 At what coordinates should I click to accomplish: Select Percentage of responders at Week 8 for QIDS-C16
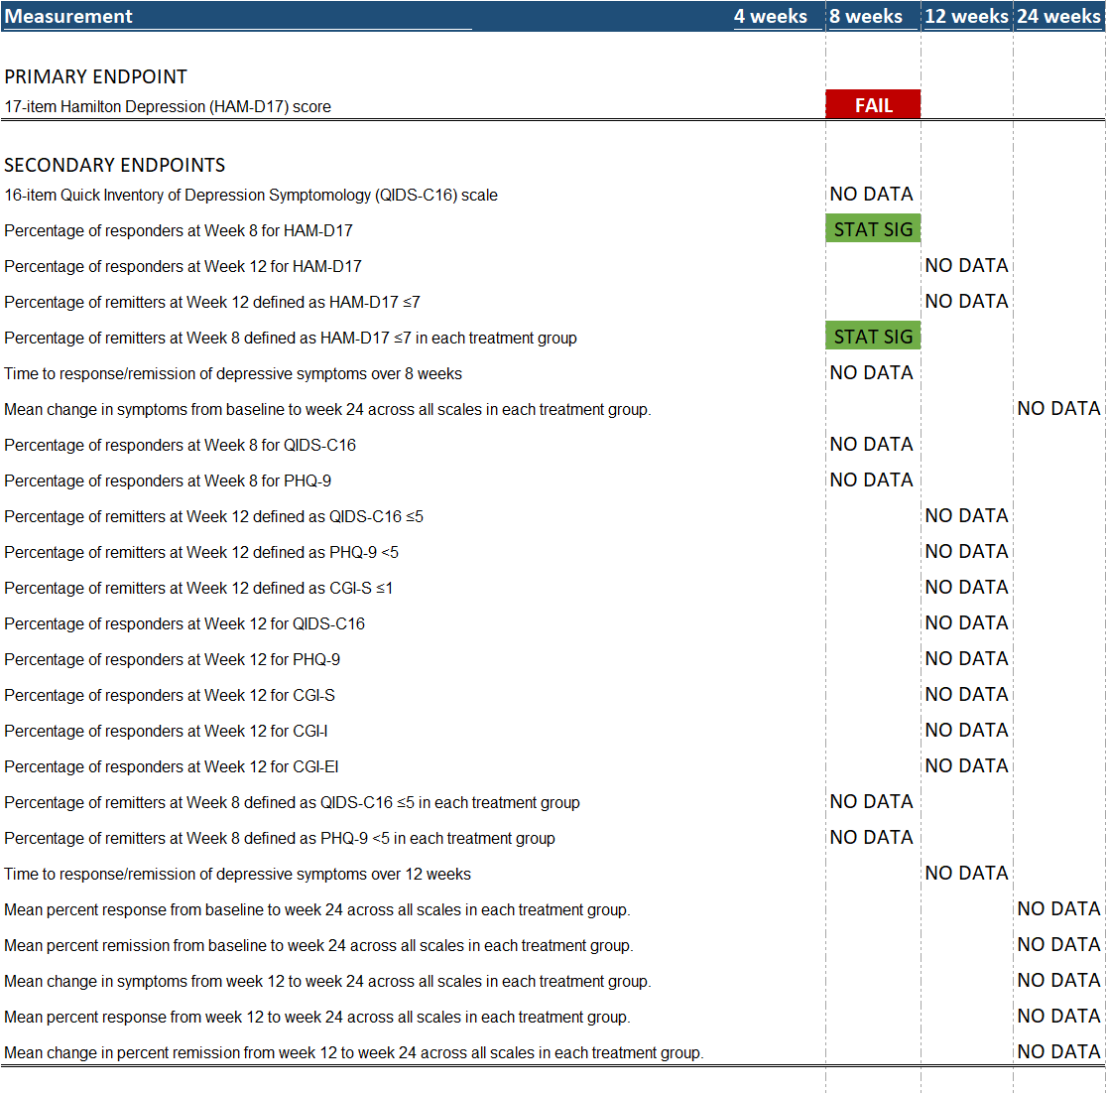click(180, 445)
